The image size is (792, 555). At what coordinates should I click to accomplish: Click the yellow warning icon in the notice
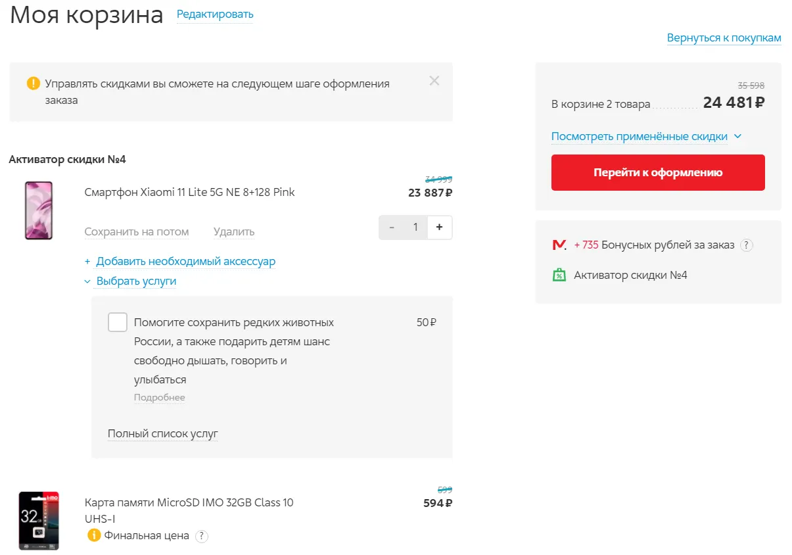pyautogui.click(x=33, y=84)
